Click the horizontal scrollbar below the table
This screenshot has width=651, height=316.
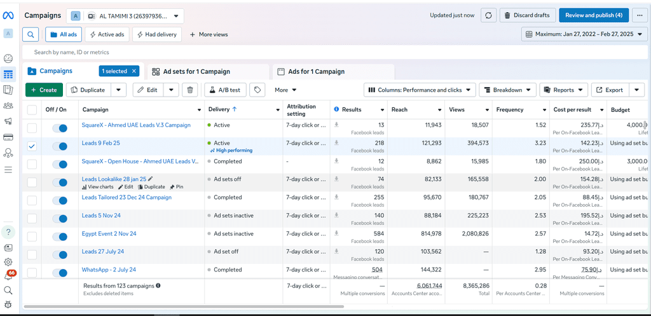(x=184, y=306)
